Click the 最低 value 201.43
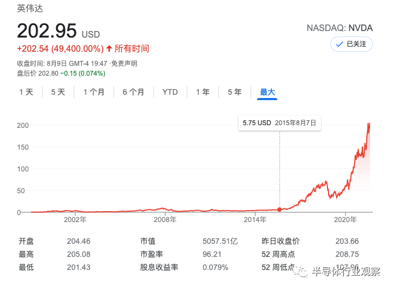This screenshot has width=393, height=289. coord(79,267)
